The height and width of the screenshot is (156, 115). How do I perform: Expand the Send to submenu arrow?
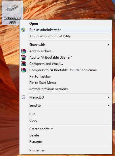(x=108, y=105)
